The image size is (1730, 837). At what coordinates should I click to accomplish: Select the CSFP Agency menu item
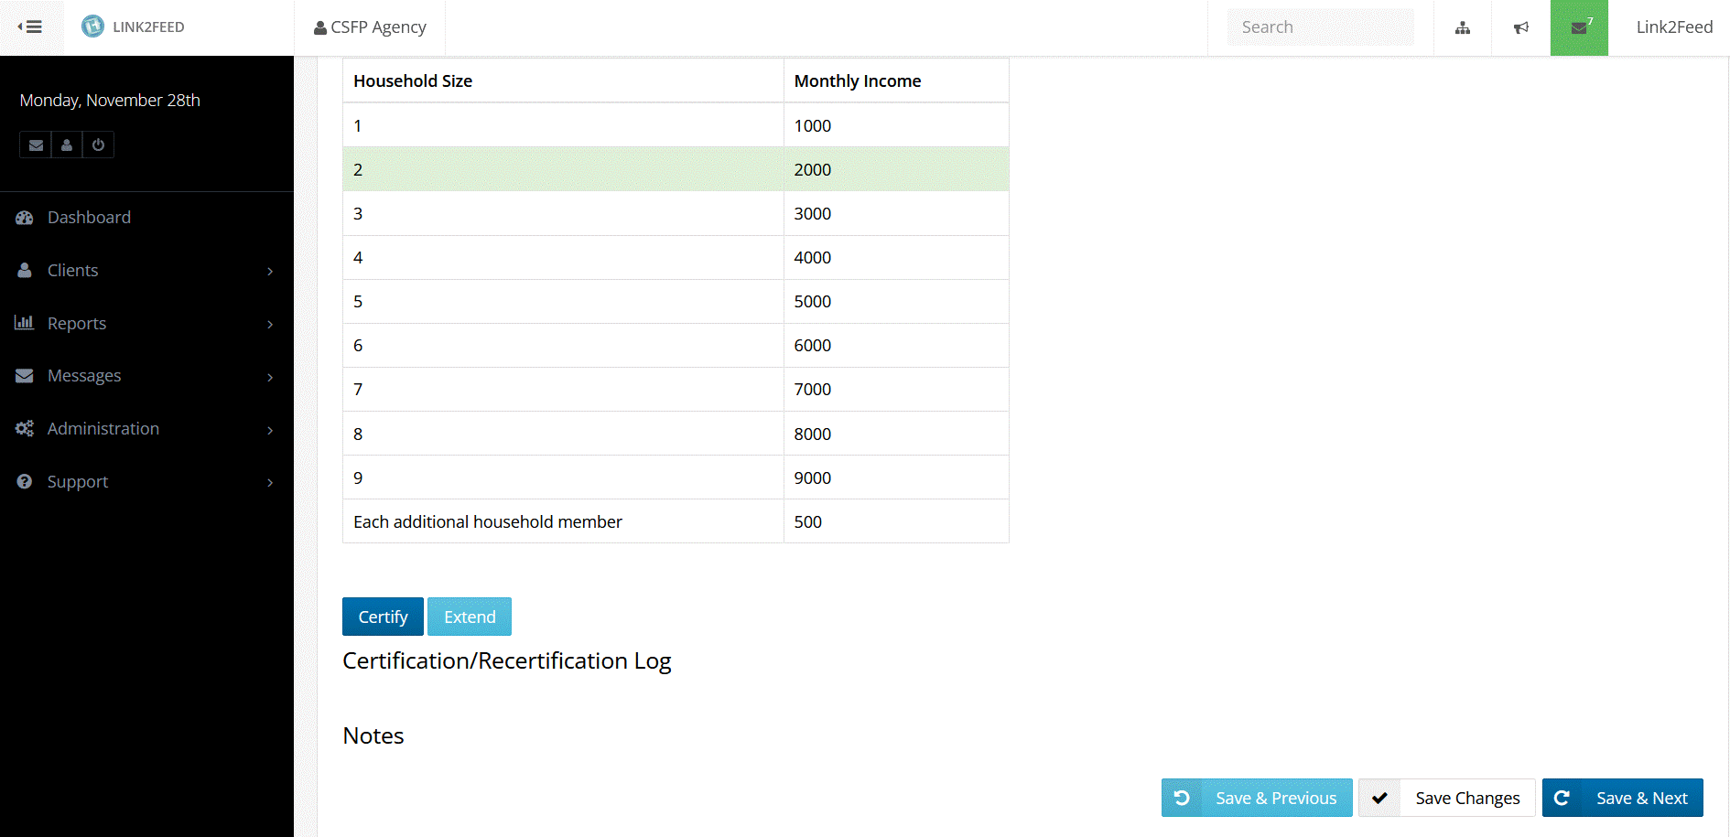click(x=369, y=27)
